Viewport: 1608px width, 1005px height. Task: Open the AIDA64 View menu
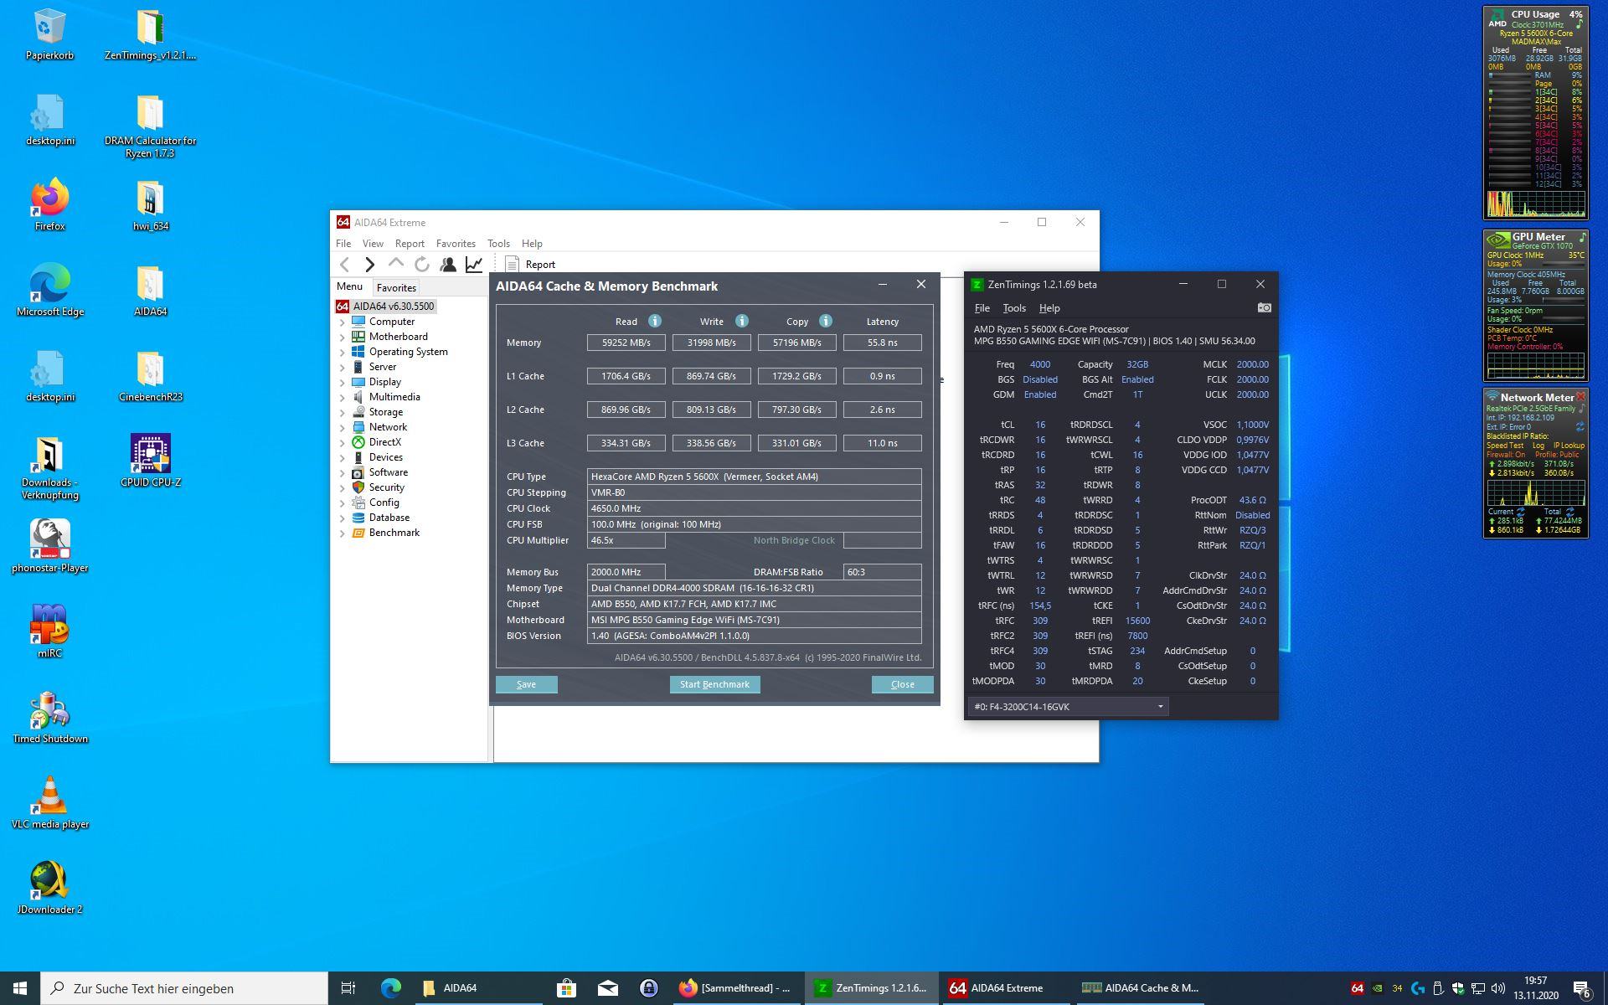point(373,244)
